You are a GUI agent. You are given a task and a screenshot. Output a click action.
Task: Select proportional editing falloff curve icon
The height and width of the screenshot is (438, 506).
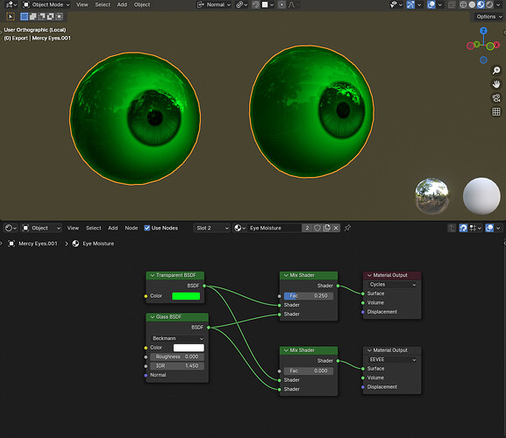(x=293, y=4)
